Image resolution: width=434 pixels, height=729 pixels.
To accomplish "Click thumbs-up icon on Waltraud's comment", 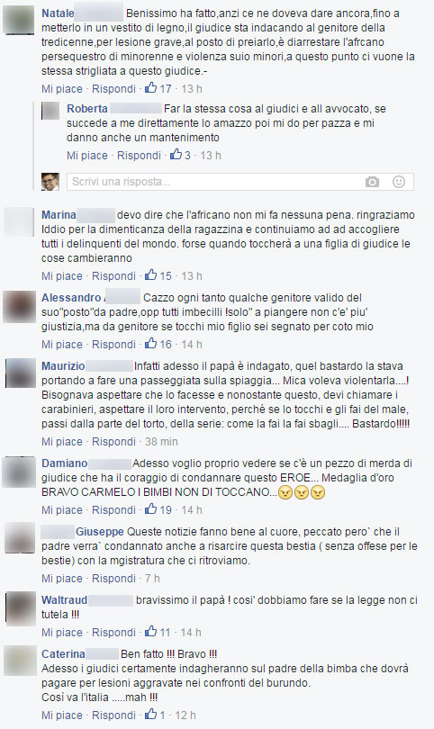I will click(150, 632).
